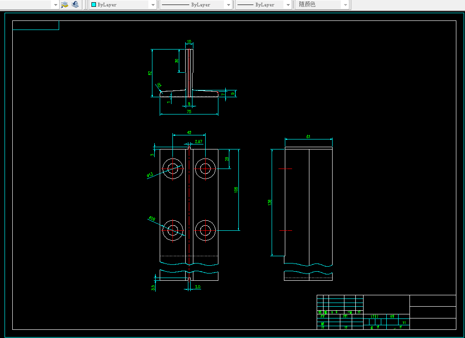Select the ø13 diameter label
The image size is (465, 338).
point(150,175)
